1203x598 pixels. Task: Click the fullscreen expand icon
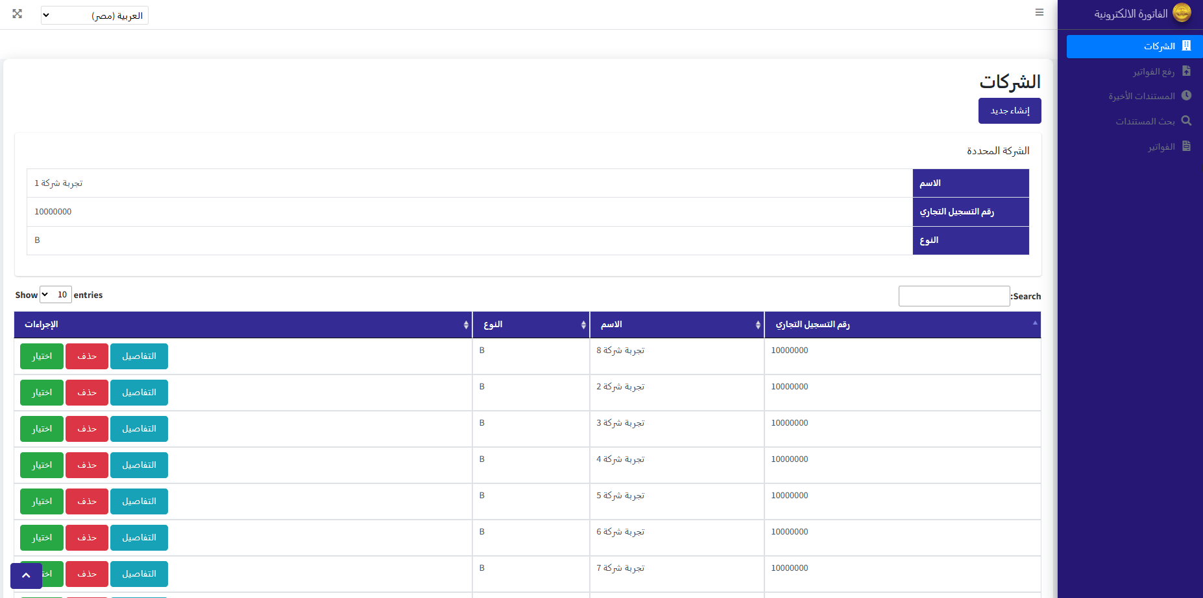click(18, 14)
